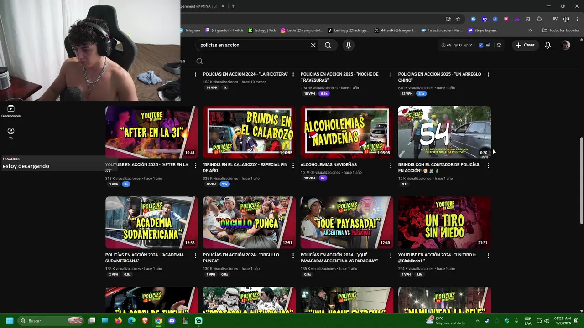Click the install app icon in address bar
Image resolution: width=584 pixels, height=328 pixels.
pyautogui.click(x=448, y=19)
